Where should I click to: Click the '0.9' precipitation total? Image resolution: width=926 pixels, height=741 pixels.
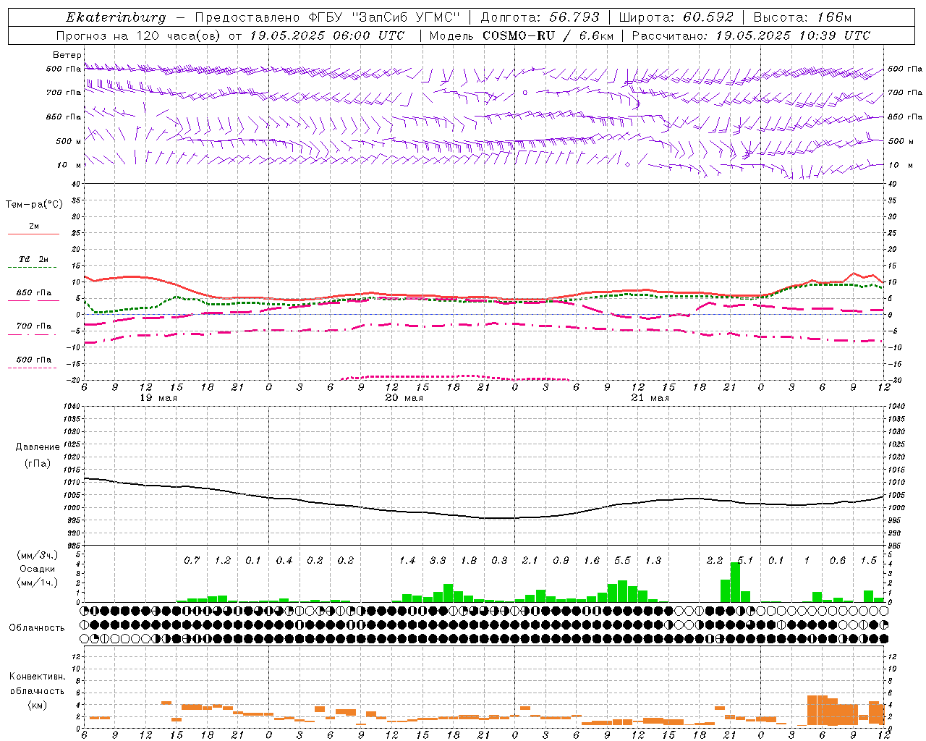pos(561,561)
